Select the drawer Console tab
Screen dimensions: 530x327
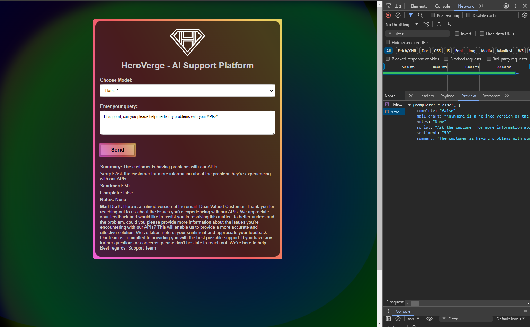click(403, 311)
